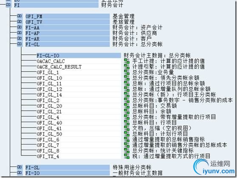Screen dimensions: 237x178
Task: Select the FI-GL-IO tree node
Action: 48,56
